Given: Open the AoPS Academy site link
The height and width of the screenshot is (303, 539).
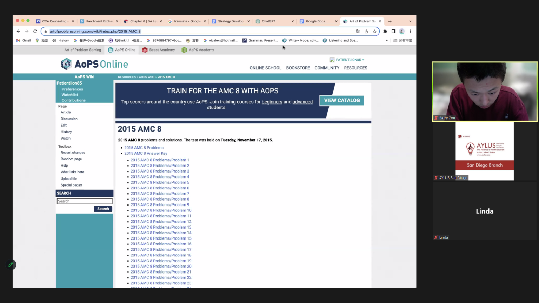Looking at the screenshot, I should pos(198,50).
